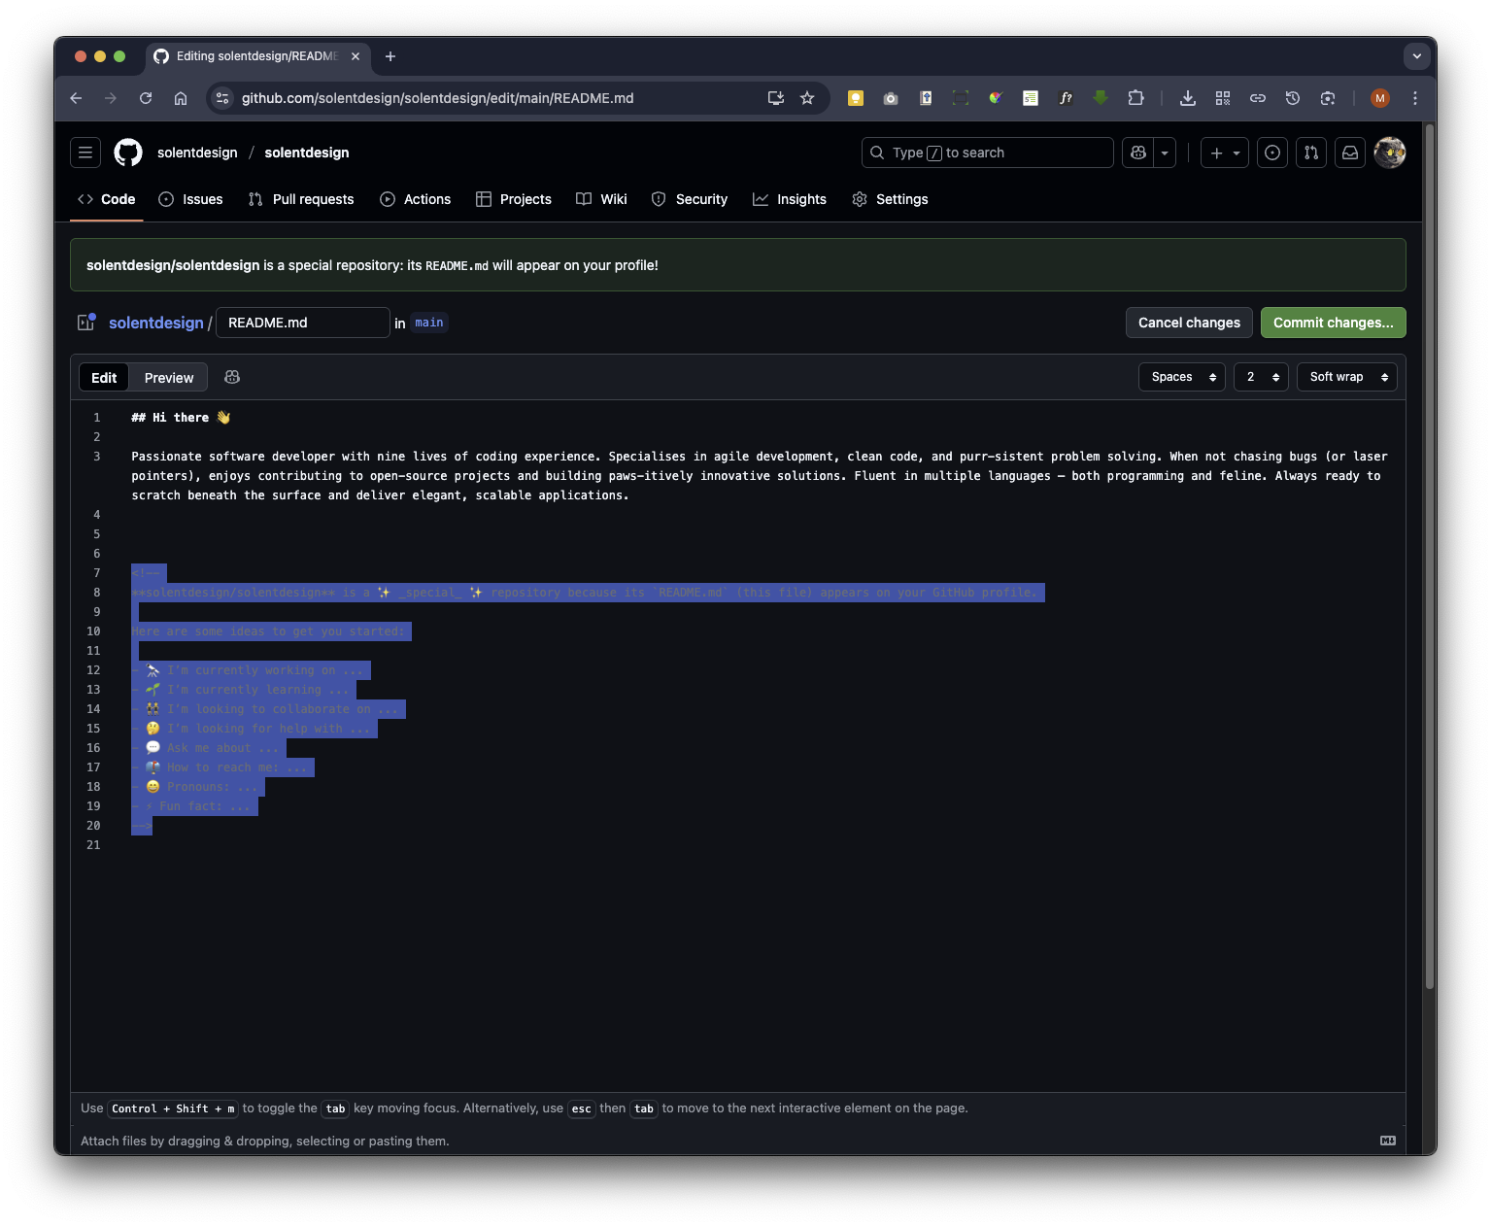Go to the repository Settings tab
The image size is (1491, 1227).
tap(890, 199)
